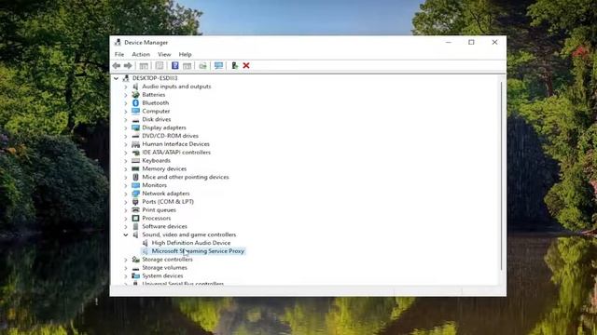The height and width of the screenshot is (335, 597).
Task: Click the Forward arrow in the toolbar
Action: tap(128, 66)
